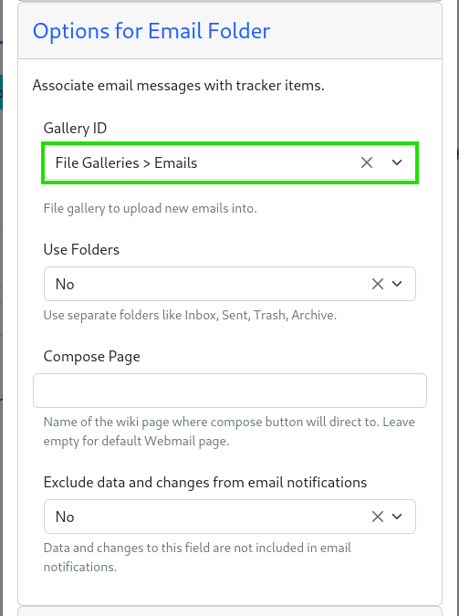This screenshot has height=616, width=459.
Task: Click the 'Data and changes to this field' help text
Action: (x=197, y=557)
